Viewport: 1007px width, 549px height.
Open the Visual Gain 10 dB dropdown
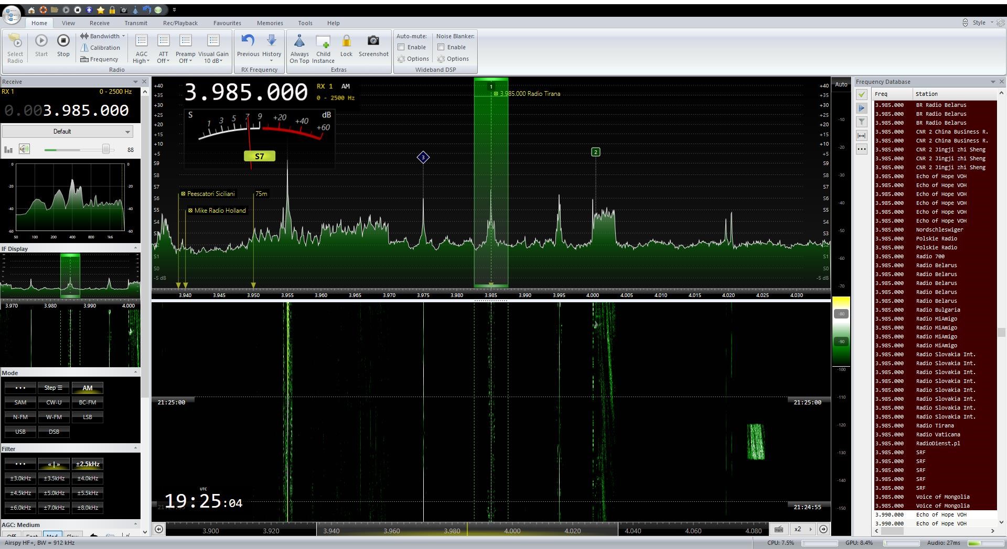click(213, 61)
